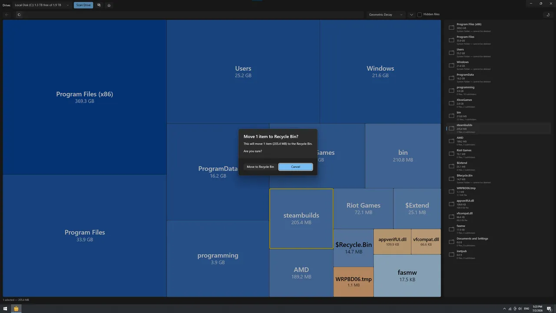The width and height of the screenshot is (556, 313).
Task: Select the $Extend 25.1 MB treemap tile
Action: [417, 209]
